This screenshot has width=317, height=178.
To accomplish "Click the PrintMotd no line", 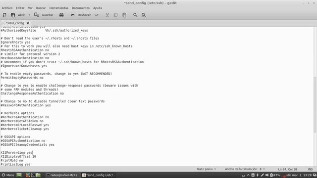I will [x=12, y=160].
